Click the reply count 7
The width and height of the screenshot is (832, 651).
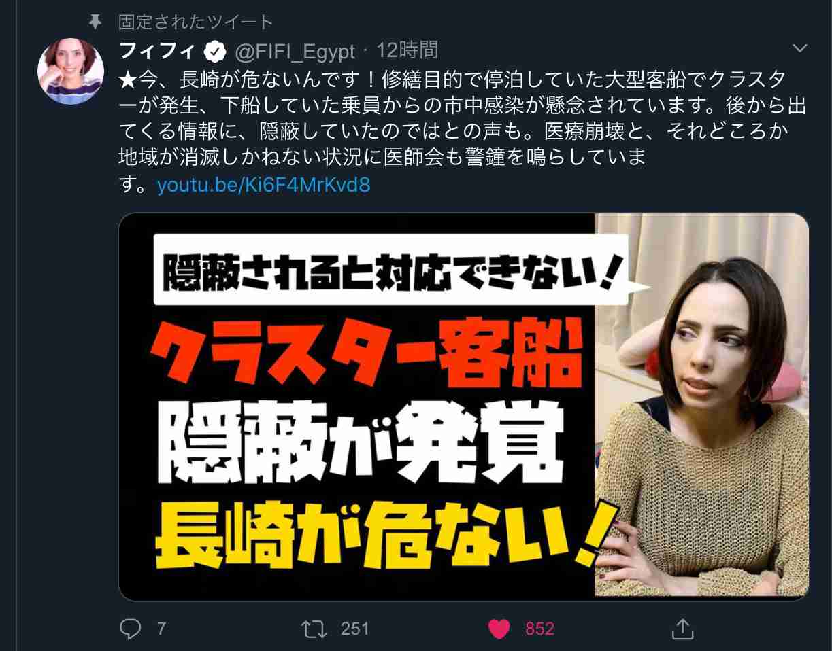tap(161, 629)
